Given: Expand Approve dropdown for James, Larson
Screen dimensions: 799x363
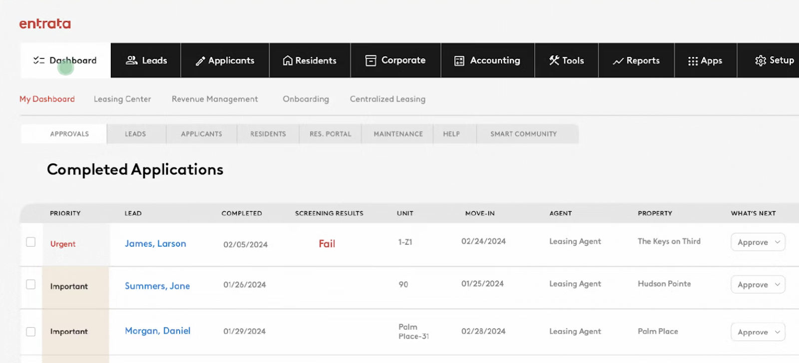Looking at the screenshot, I should [758, 242].
